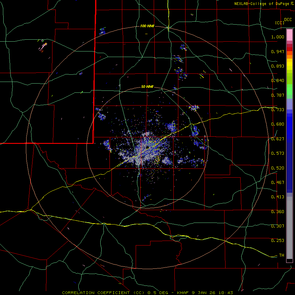Select the 0.360 legend value
295x295 pixels.
point(278,212)
